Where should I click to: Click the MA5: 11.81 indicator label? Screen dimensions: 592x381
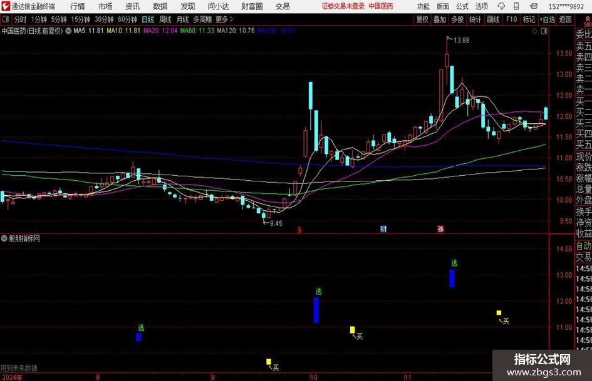coord(88,31)
